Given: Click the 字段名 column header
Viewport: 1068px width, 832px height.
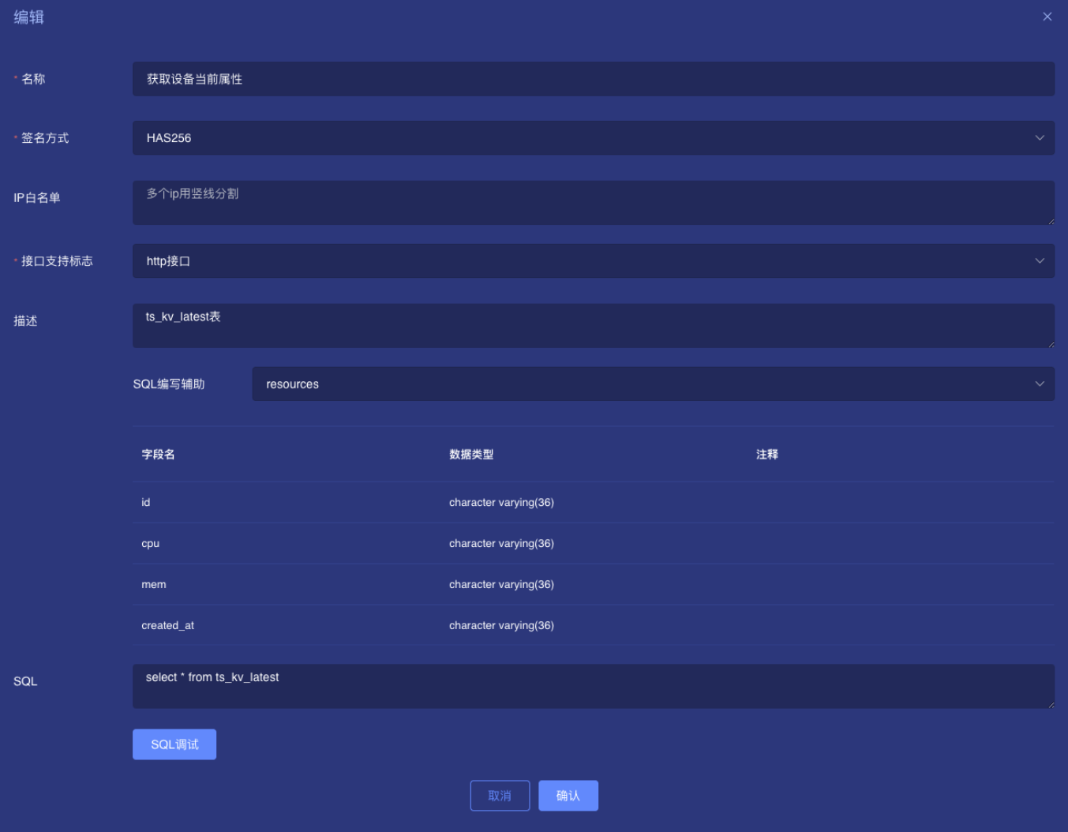Looking at the screenshot, I should (x=158, y=455).
